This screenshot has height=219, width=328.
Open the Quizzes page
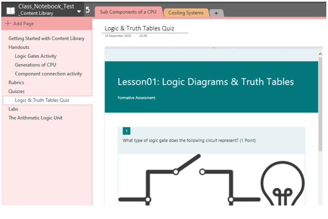[x=16, y=91]
